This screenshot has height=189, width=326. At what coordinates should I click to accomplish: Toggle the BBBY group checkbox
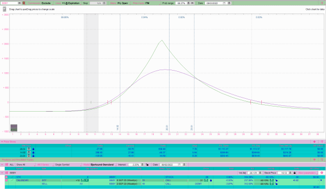click(x=7, y=173)
